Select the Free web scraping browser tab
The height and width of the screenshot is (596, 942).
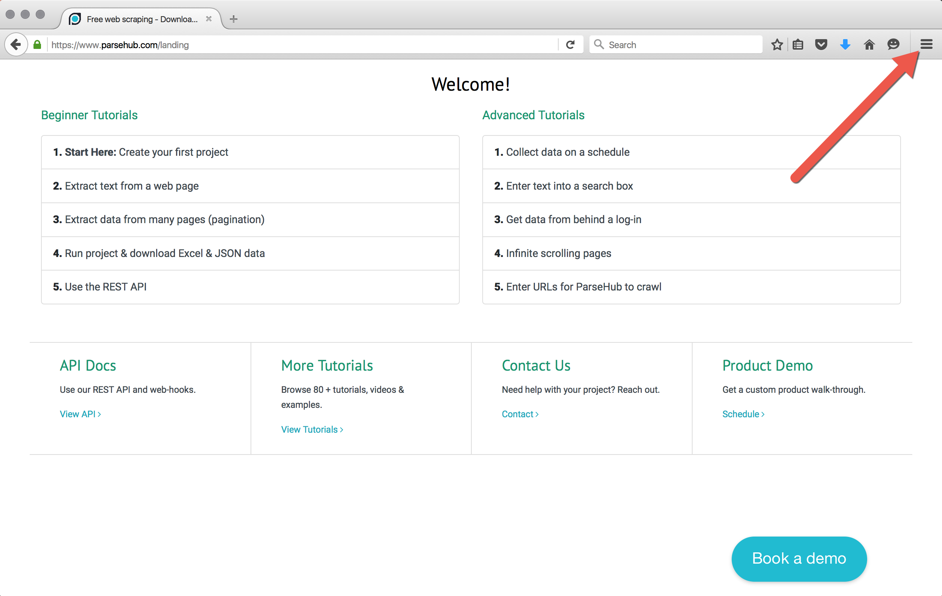pyautogui.click(x=141, y=19)
